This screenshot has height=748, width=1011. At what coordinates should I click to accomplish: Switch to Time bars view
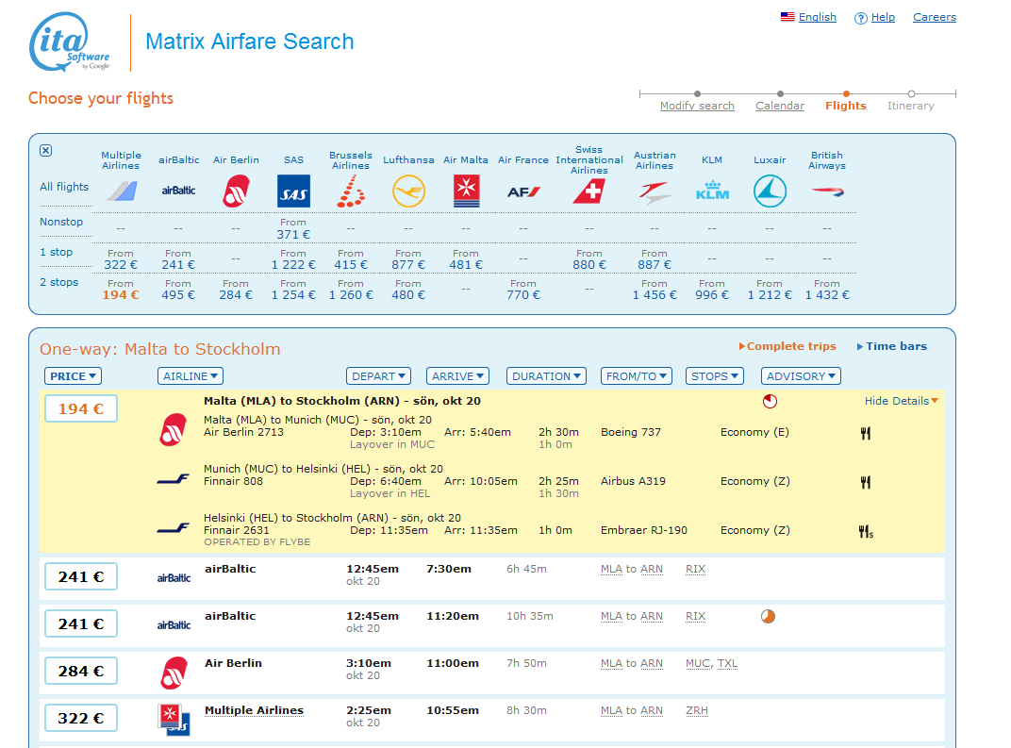tap(891, 346)
